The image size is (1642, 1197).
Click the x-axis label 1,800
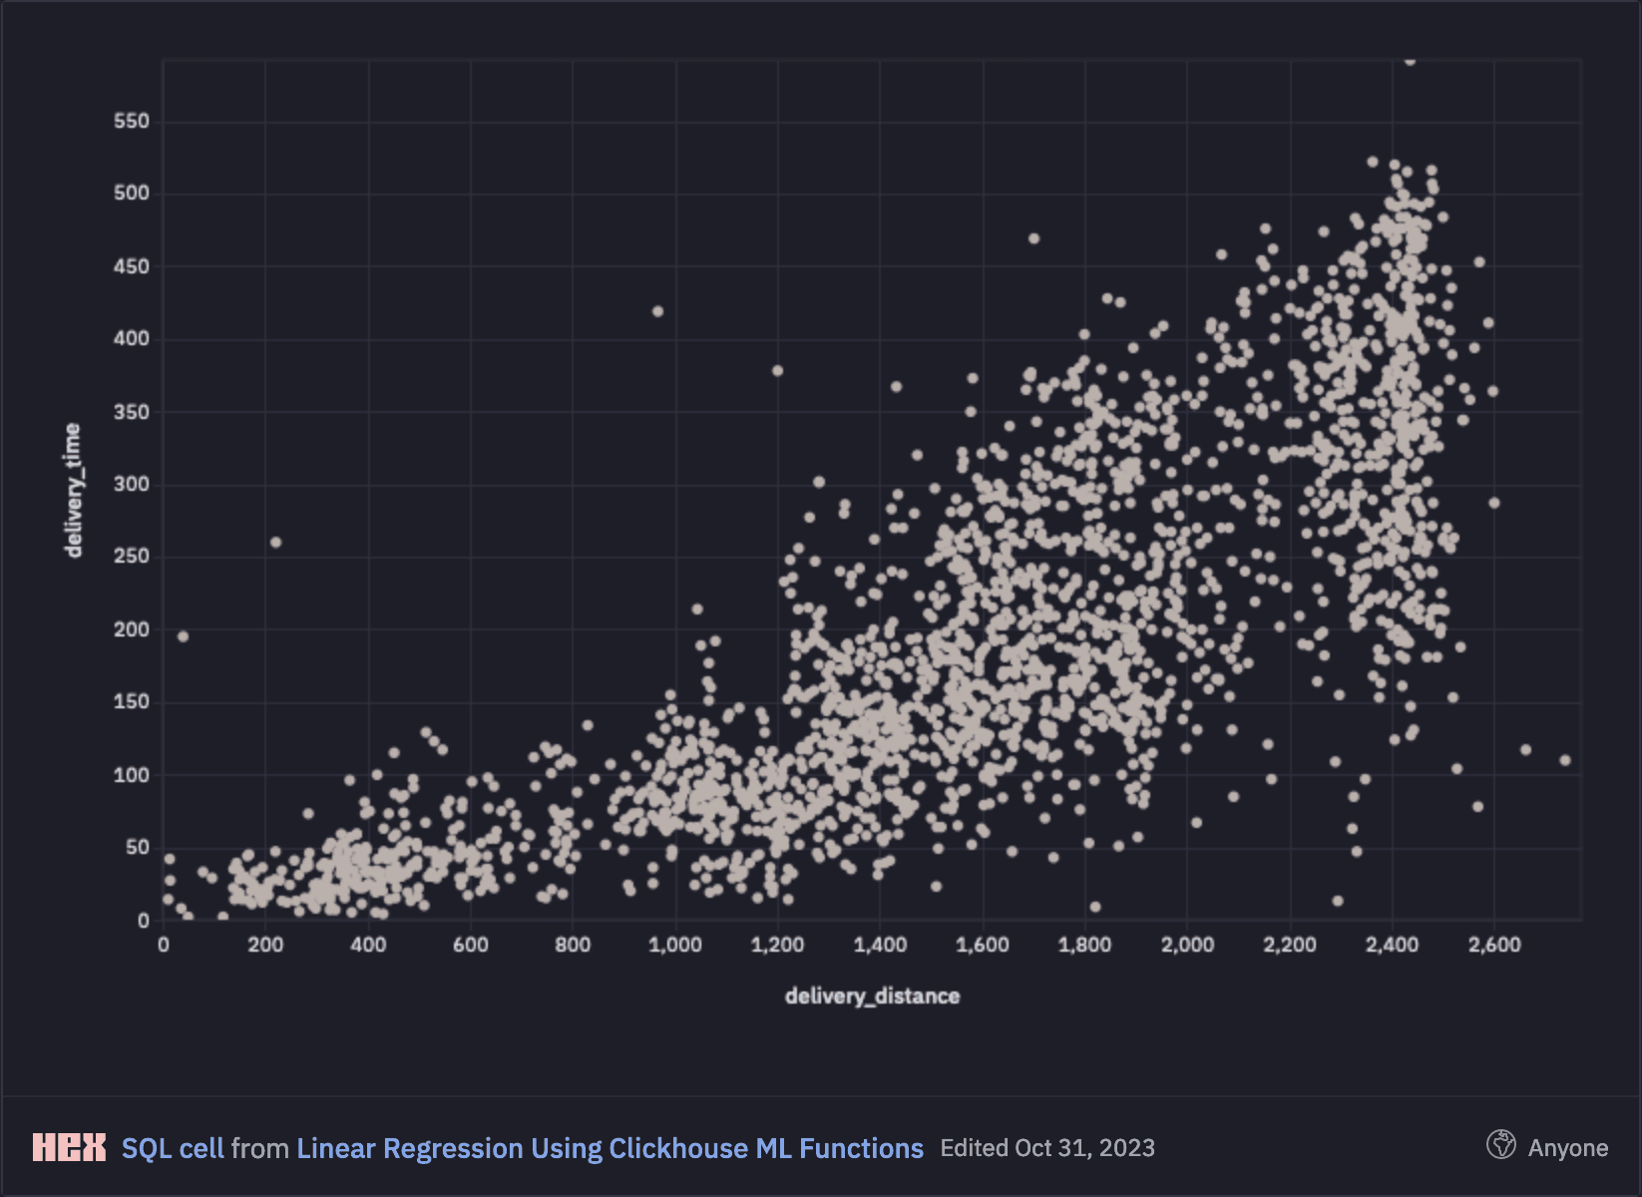(x=1085, y=945)
